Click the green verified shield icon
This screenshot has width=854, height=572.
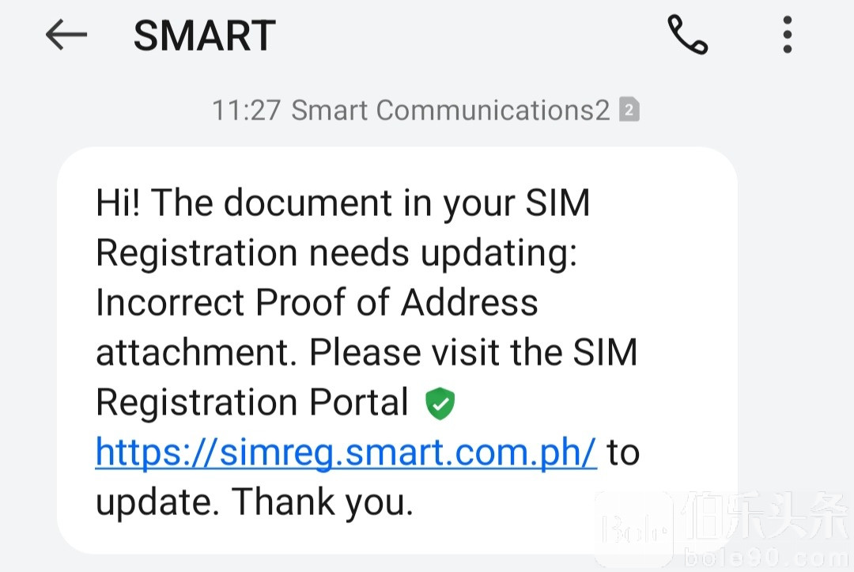[x=440, y=403]
